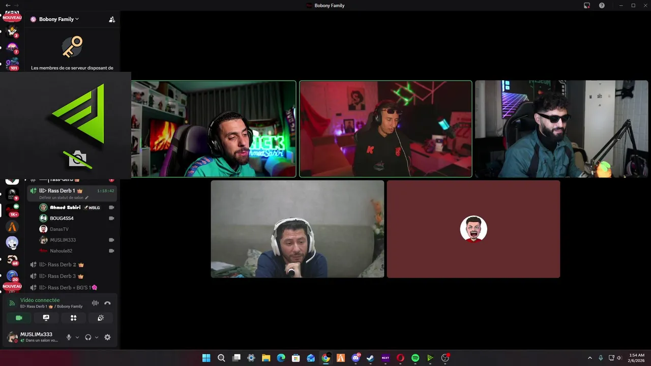
Task: Open the volume tray icon
Action: coord(619,358)
